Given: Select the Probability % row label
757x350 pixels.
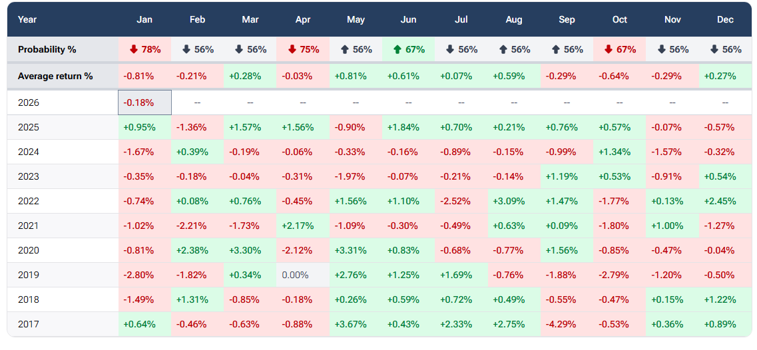Looking at the screenshot, I should click(x=47, y=50).
